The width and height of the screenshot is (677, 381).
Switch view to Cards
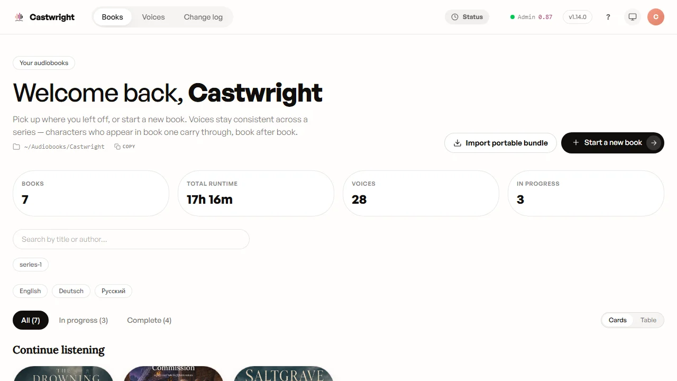pos(617,320)
